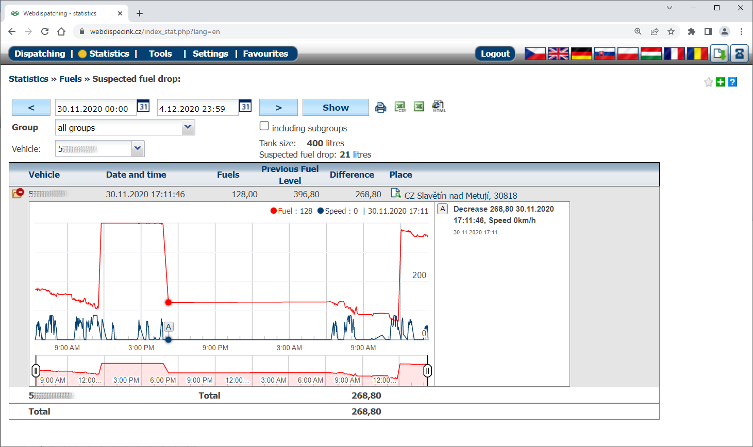This screenshot has height=447, width=753.
Task: Click the start date input field
Action: [95, 108]
